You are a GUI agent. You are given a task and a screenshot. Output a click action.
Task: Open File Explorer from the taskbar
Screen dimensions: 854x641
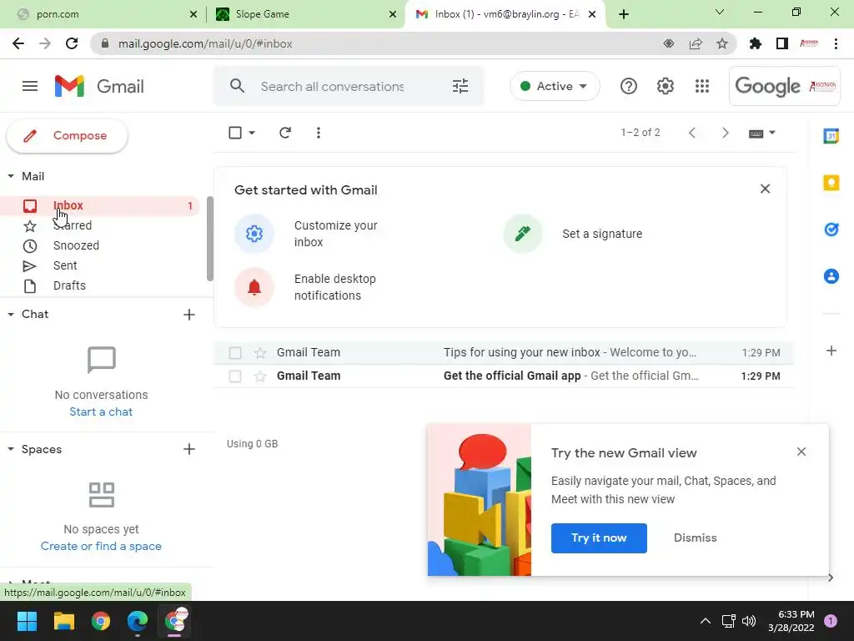63,621
